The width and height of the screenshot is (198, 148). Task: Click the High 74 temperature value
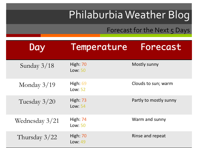click(x=84, y=119)
